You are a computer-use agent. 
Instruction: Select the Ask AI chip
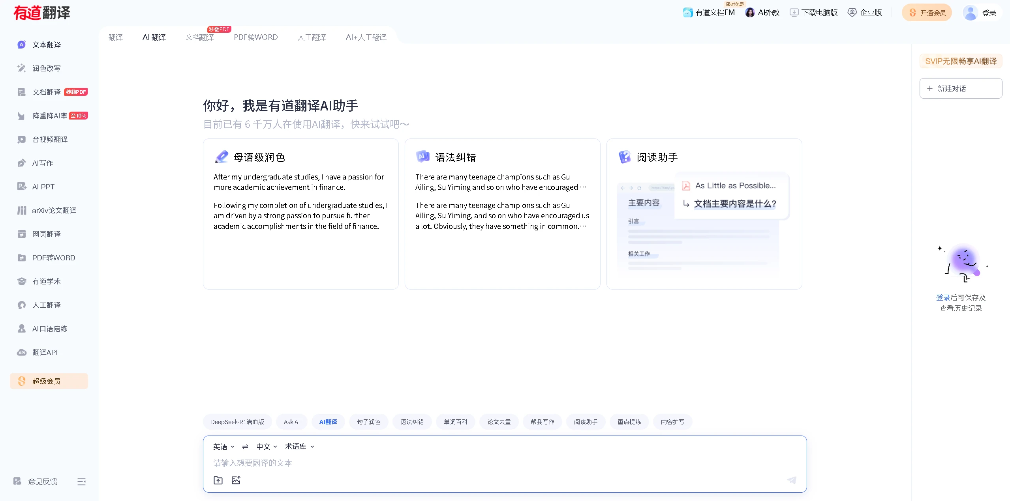292,422
